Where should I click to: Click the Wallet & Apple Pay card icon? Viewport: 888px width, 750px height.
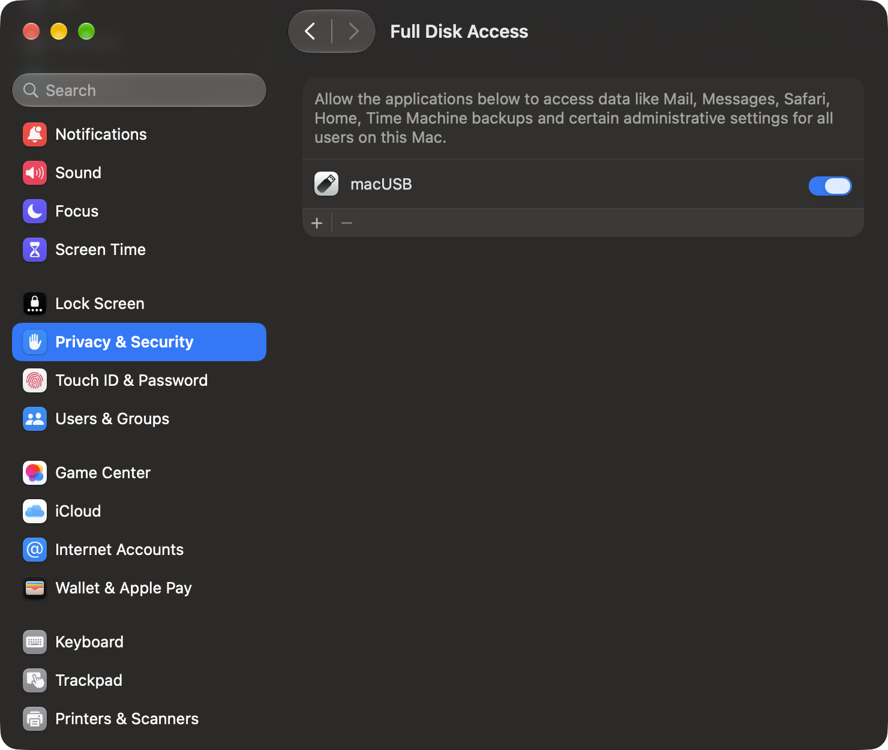coord(35,588)
